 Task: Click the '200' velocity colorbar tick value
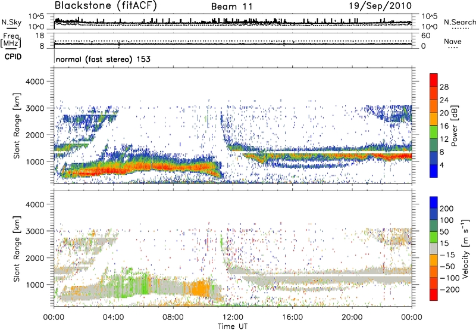click(x=447, y=208)
